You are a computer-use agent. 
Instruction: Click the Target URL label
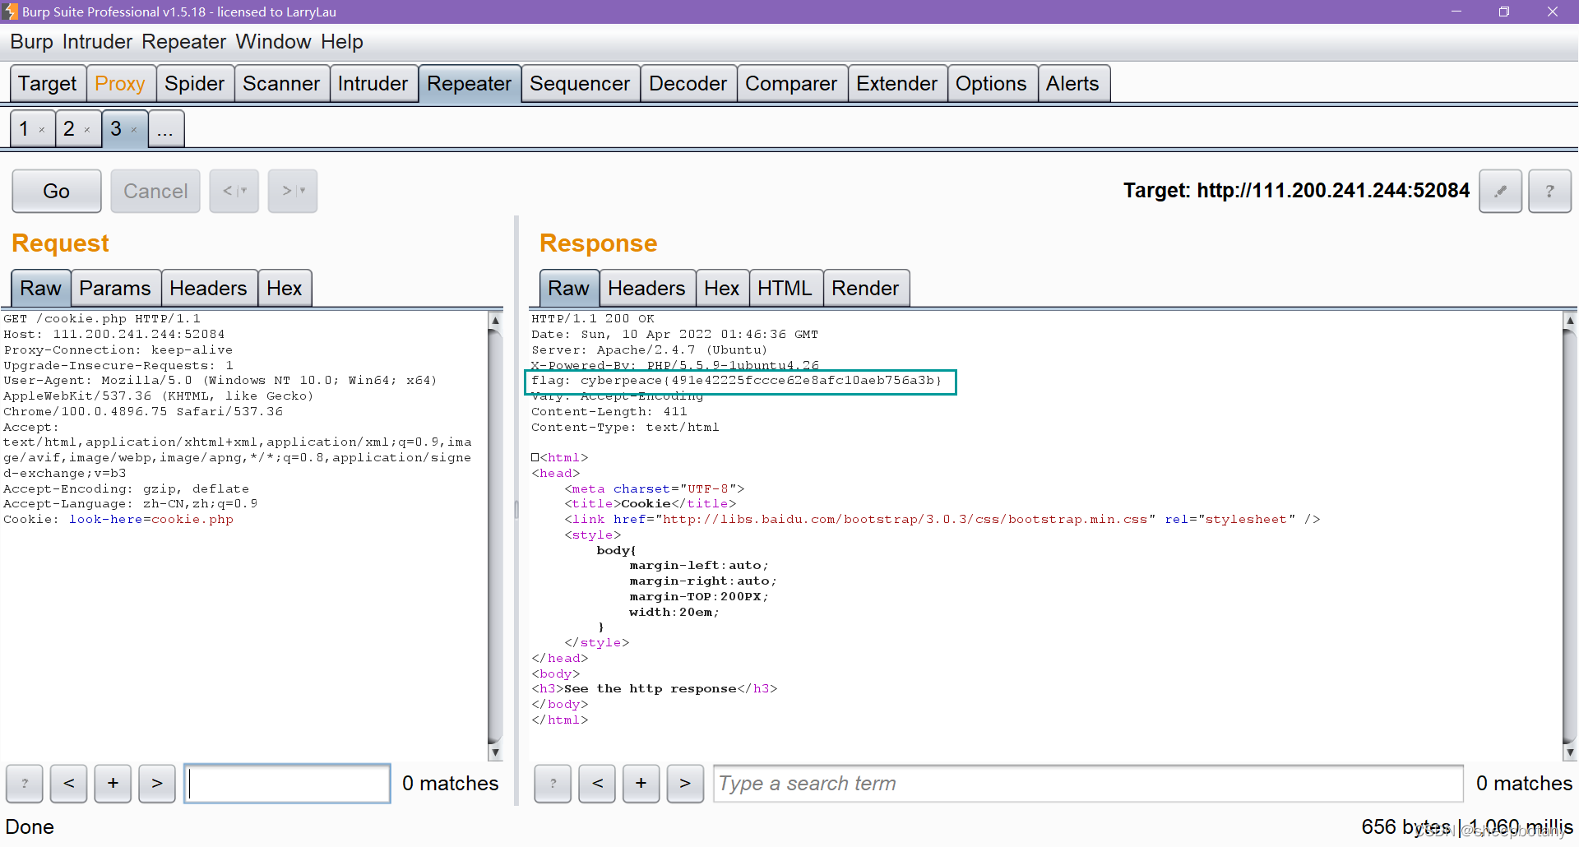point(1296,191)
